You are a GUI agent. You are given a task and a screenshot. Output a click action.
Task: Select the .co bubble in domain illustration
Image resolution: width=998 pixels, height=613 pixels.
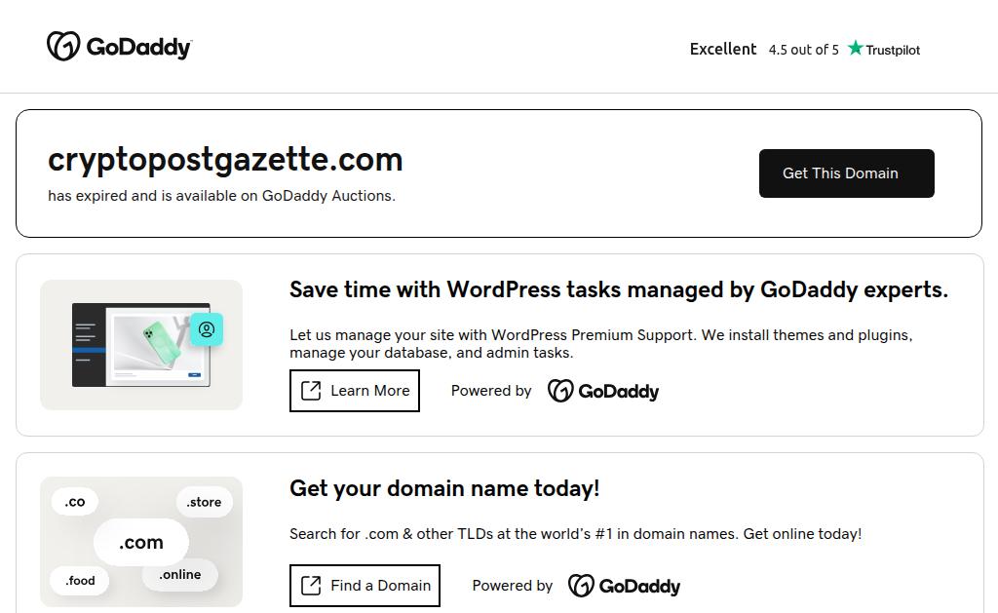75,502
